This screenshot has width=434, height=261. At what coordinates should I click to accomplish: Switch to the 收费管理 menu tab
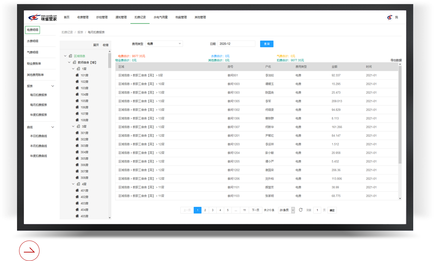(83, 17)
